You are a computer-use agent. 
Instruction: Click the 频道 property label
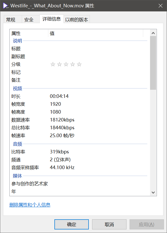click(16, 160)
